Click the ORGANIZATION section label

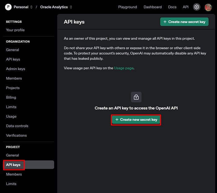(18, 42)
